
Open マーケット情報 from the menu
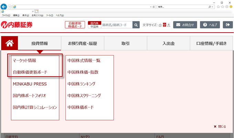point(24,60)
